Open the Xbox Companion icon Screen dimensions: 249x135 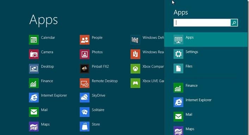click(135, 69)
